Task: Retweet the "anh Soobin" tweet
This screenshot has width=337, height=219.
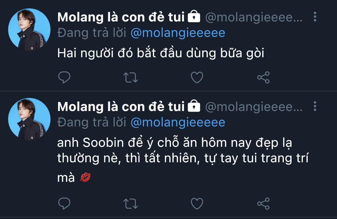Action: point(131,203)
